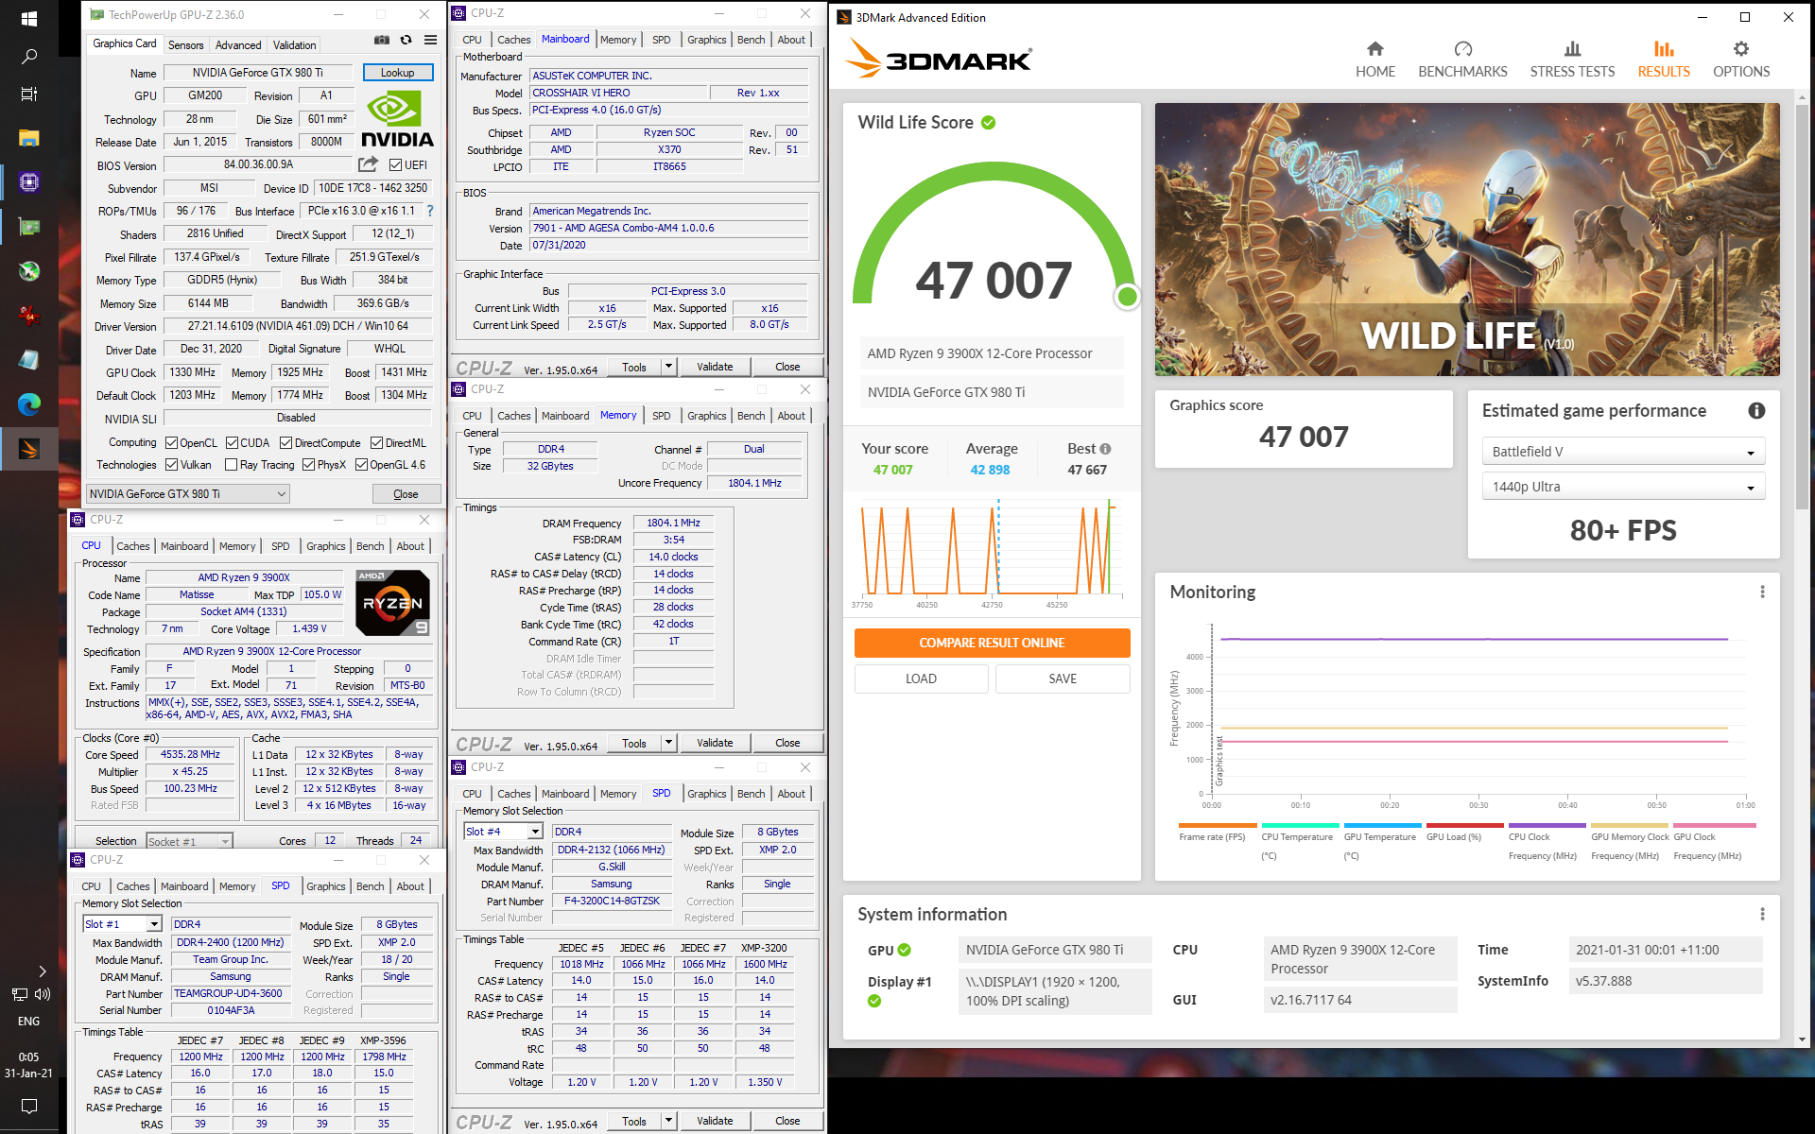This screenshot has width=1815, height=1134.
Task: Open 3DMark Options gear icon
Action: tap(1741, 49)
